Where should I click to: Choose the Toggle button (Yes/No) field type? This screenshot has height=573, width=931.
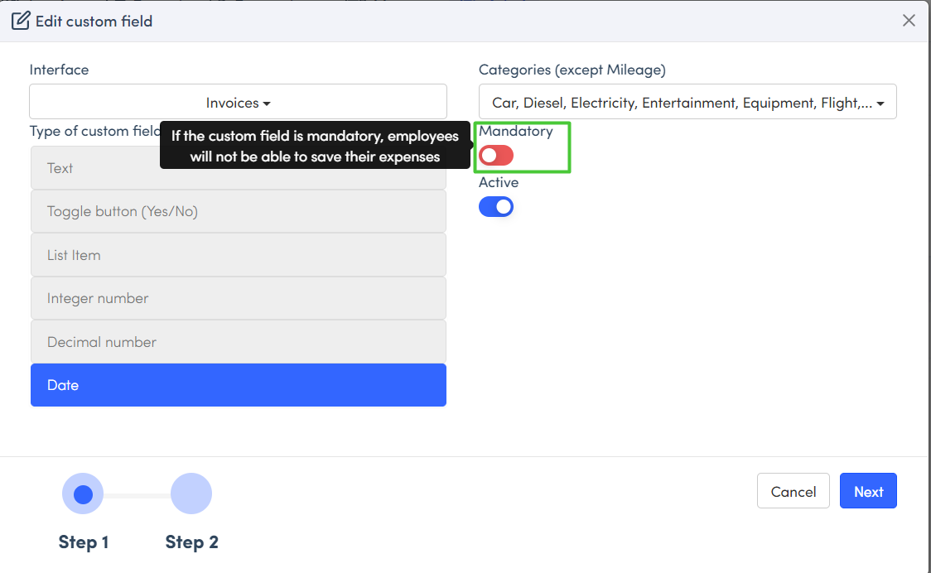(x=238, y=211)
